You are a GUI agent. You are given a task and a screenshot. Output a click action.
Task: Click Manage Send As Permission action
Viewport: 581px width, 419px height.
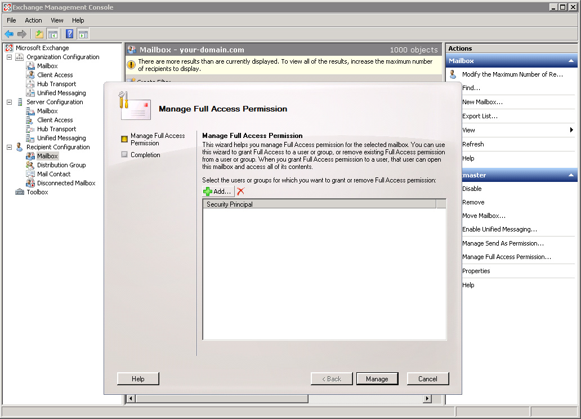click(503, 243)
